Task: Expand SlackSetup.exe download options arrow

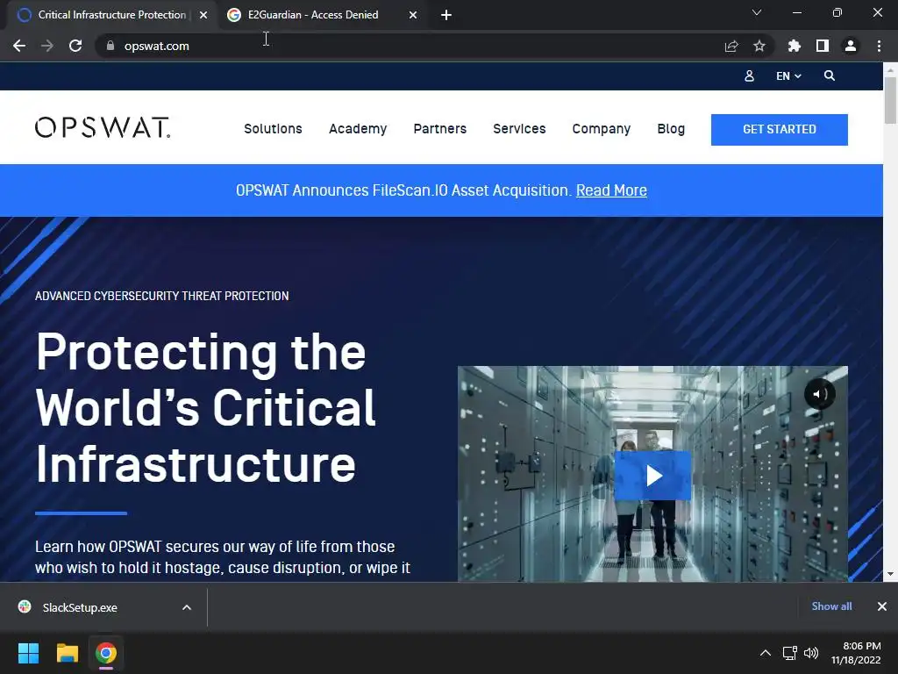Action: (187, 607)
